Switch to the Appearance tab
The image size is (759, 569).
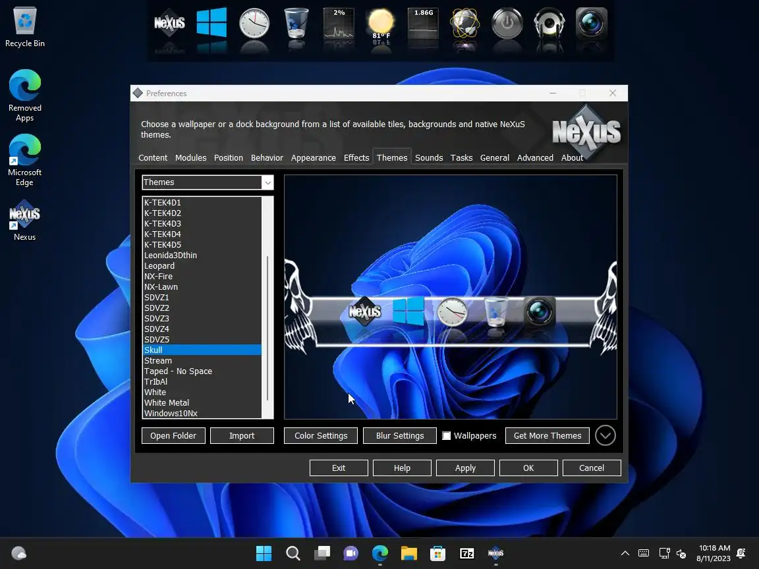pyautogui.click(x=313, y=158)
